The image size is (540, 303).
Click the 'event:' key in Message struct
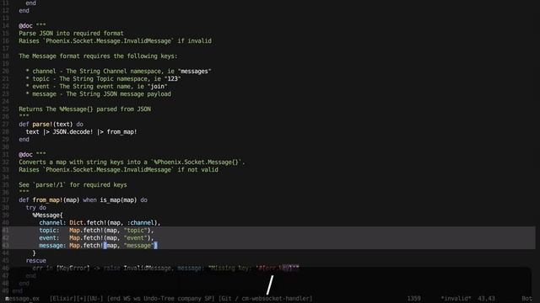click(x=49, y=237)
